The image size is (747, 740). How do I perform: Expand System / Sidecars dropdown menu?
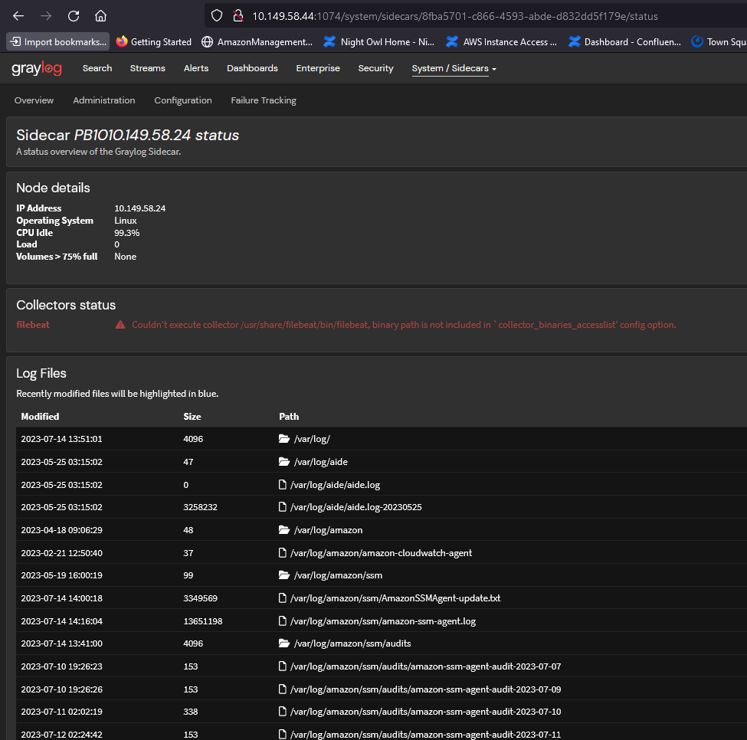454,69
